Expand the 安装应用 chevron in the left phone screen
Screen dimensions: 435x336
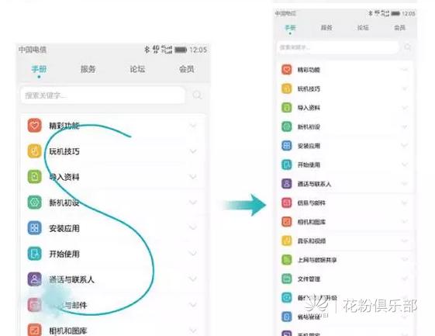click(x=193, y=228)
